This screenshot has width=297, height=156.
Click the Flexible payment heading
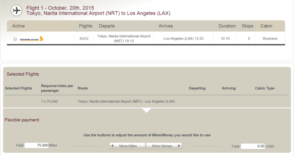(22, 120)
